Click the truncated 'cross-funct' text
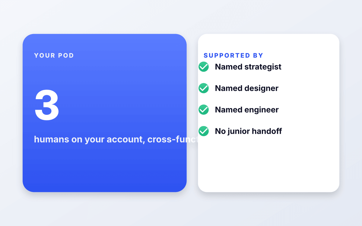Screen dimensions: 362x226 point(173,140)
